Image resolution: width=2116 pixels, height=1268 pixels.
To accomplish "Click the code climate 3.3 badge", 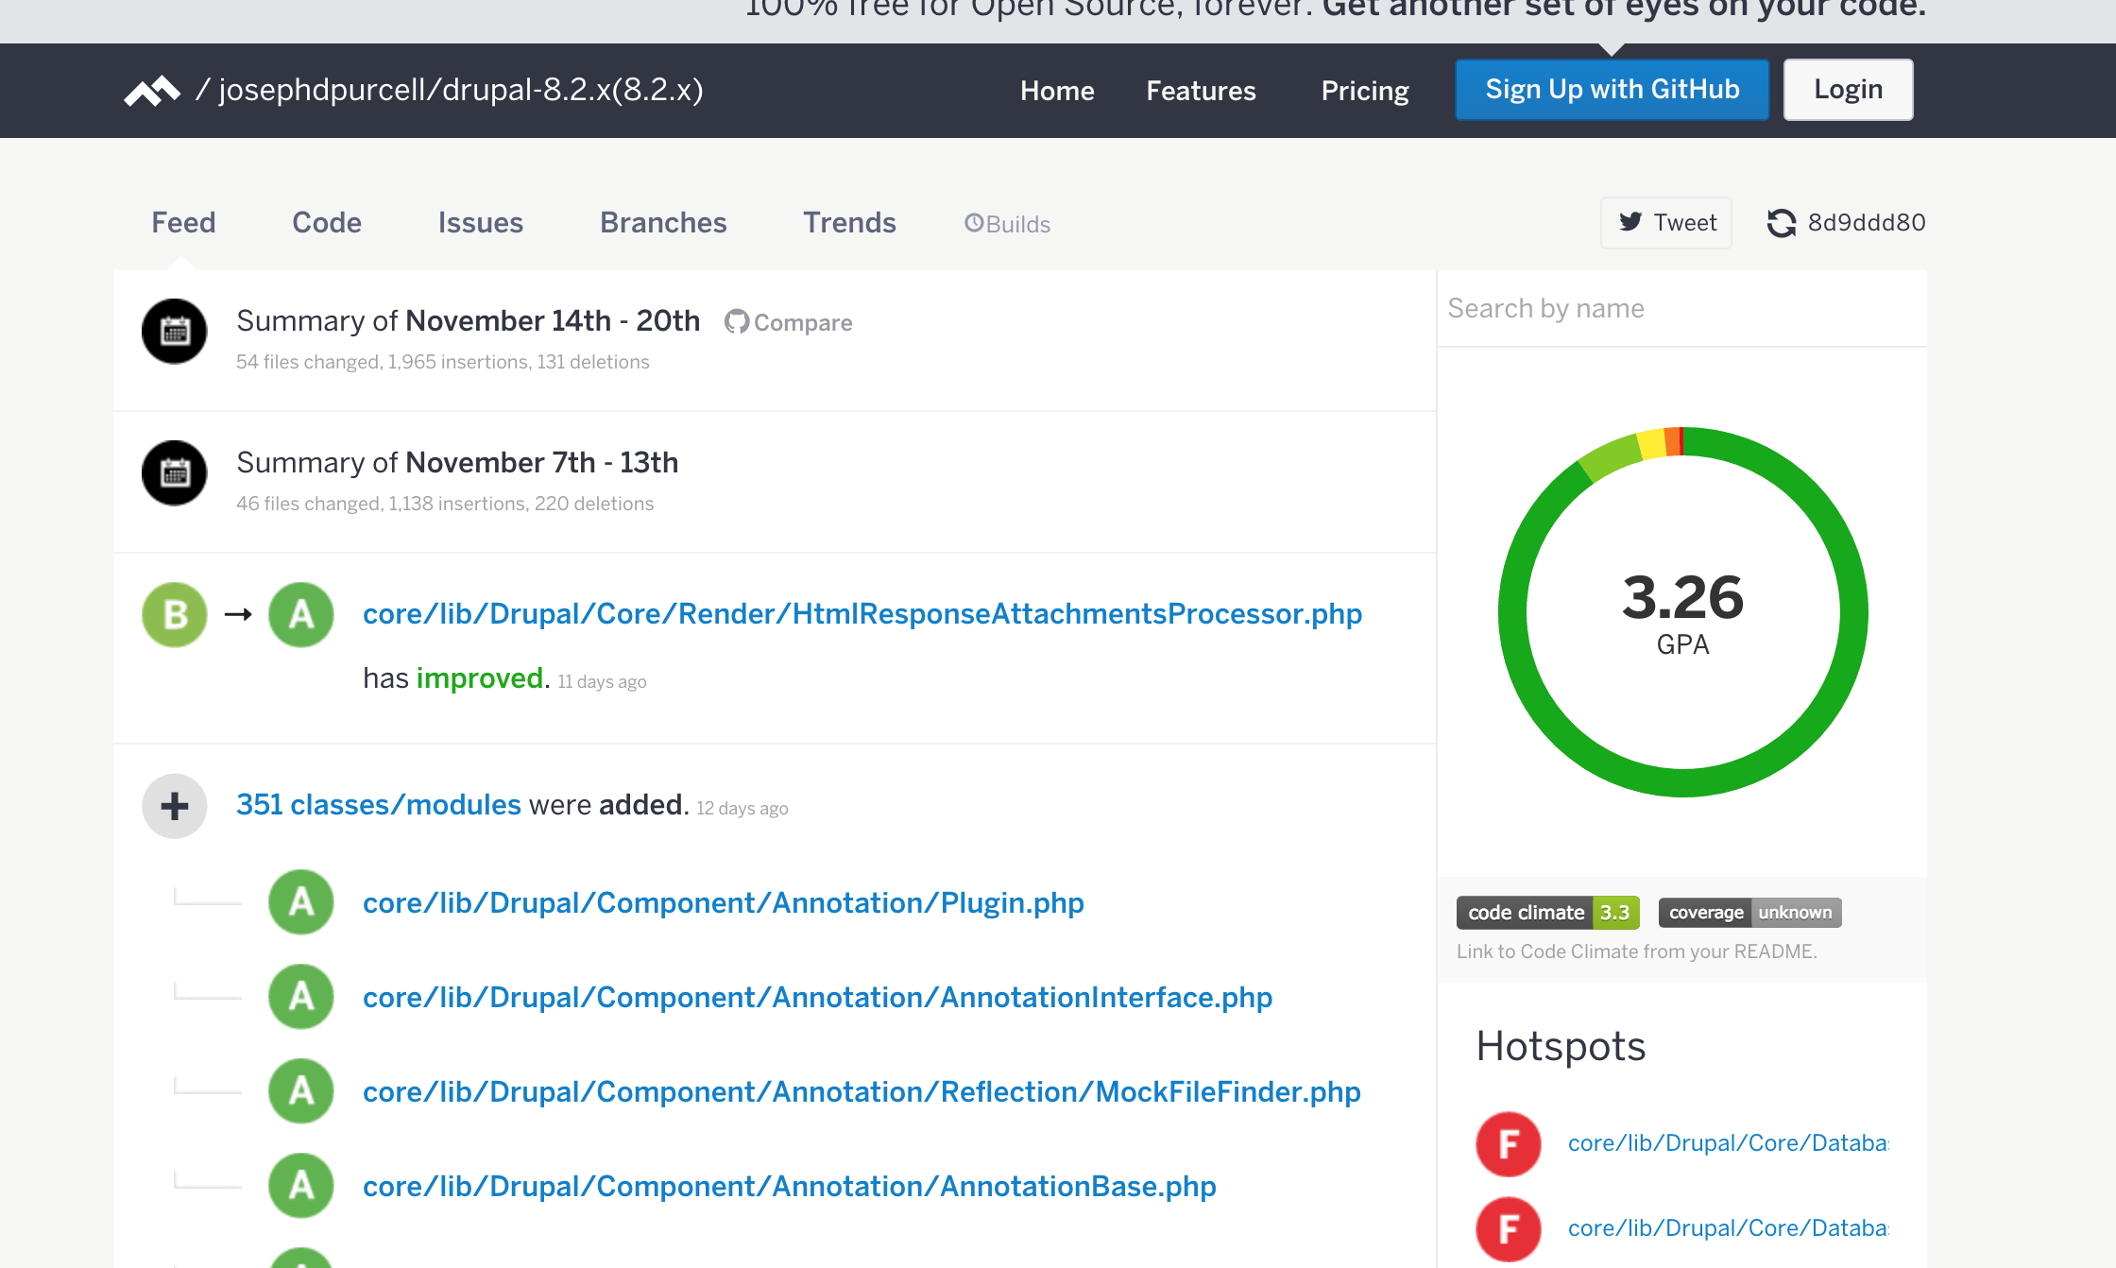I will pyautogui.click(x=1547, y=913).
